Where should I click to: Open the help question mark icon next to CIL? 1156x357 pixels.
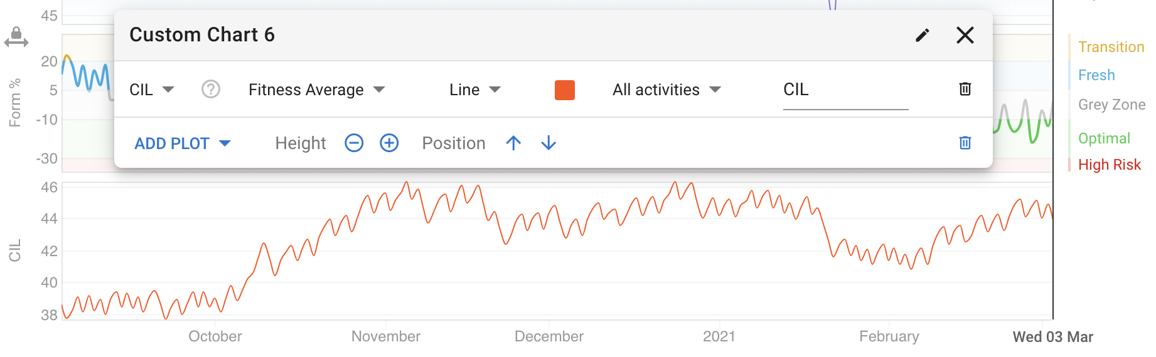pyautogui.click(x=211, y=90)
